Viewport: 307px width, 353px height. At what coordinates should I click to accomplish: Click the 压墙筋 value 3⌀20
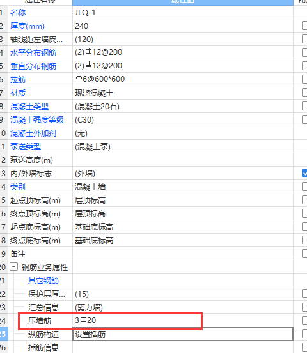[x=86, y=320]
